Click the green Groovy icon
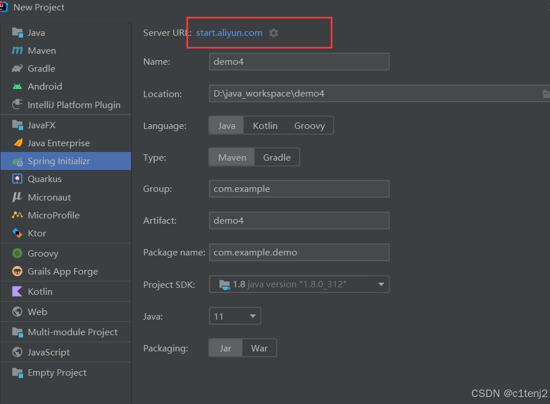550x404 pixels. pyautogui.click(x=17, y=253)
